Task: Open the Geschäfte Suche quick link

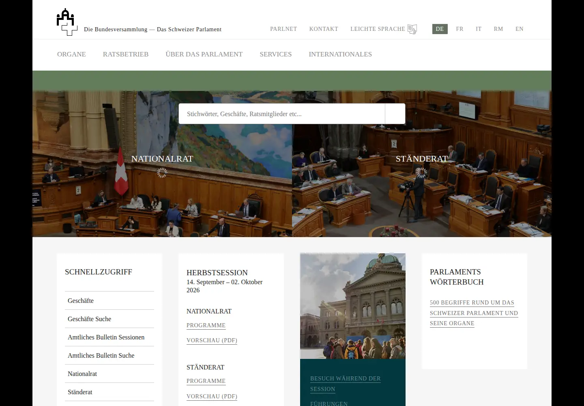Action: [x=109, y=319]
